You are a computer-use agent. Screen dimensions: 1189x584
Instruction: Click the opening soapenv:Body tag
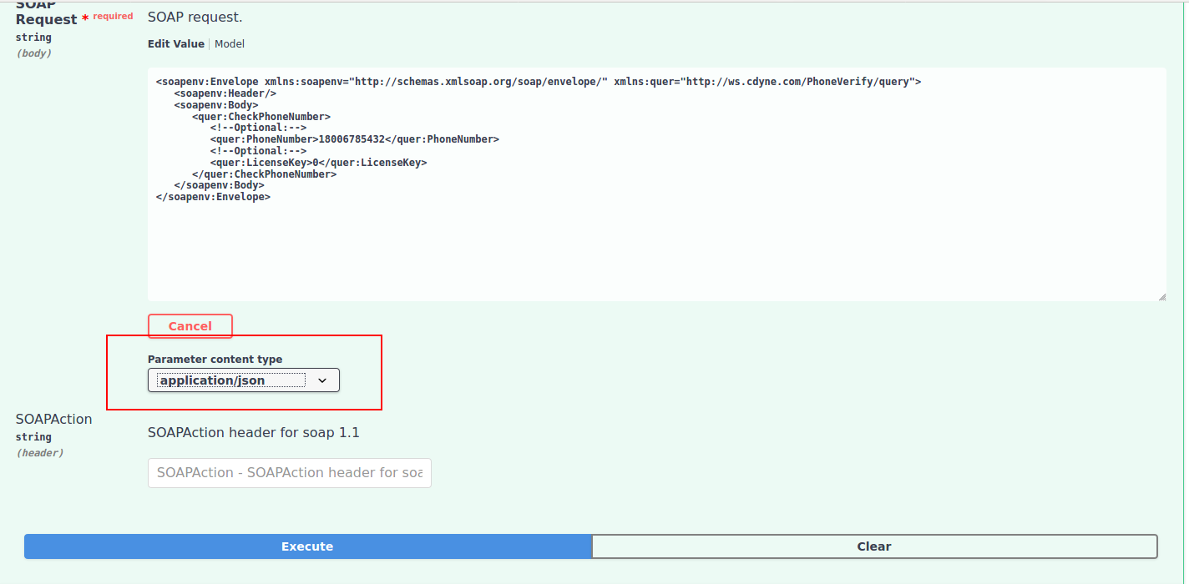coord(216,105)
